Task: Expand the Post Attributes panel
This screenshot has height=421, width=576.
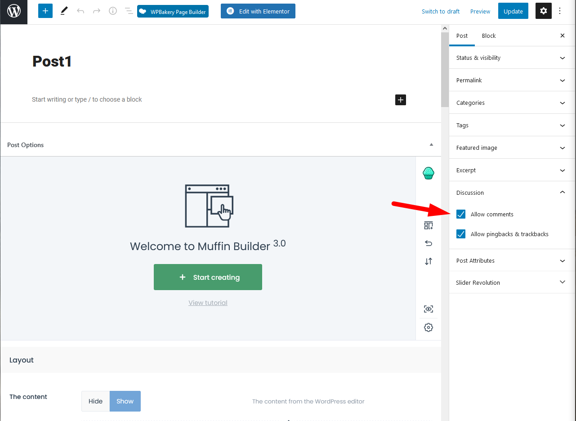Action: (513, 260)
